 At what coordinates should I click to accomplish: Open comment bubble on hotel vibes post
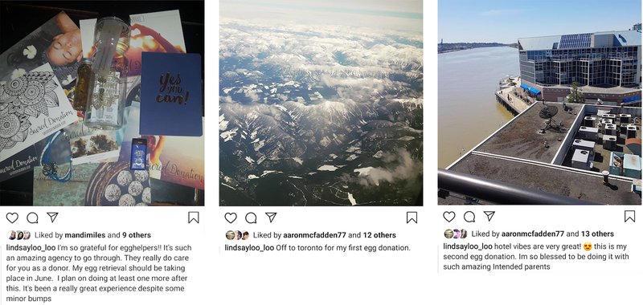tap(469, 217)
